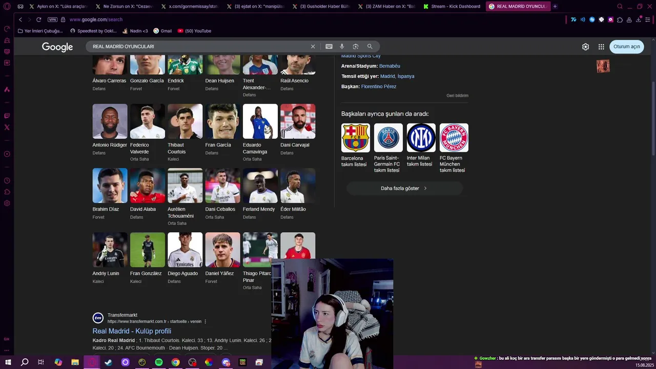This screenshot has height=369, width=656.
Task: Click the Oturum açın sign-in button
Action: click(x=626, y=47)
